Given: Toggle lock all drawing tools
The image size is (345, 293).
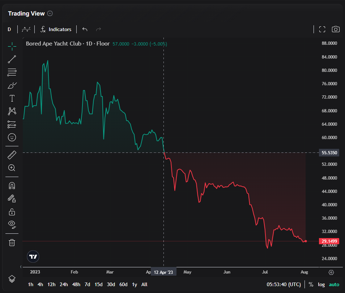Looking at the screenshot, I should point(12,212).
